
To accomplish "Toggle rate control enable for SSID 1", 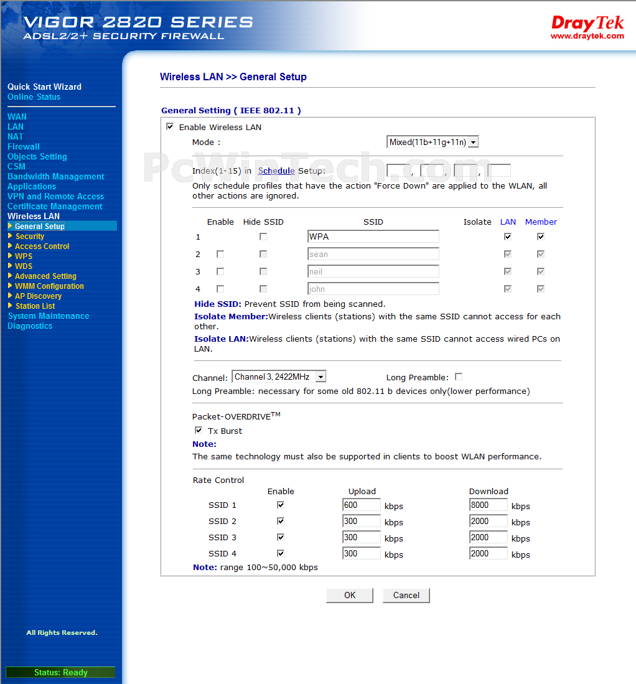I will (281, 505).
